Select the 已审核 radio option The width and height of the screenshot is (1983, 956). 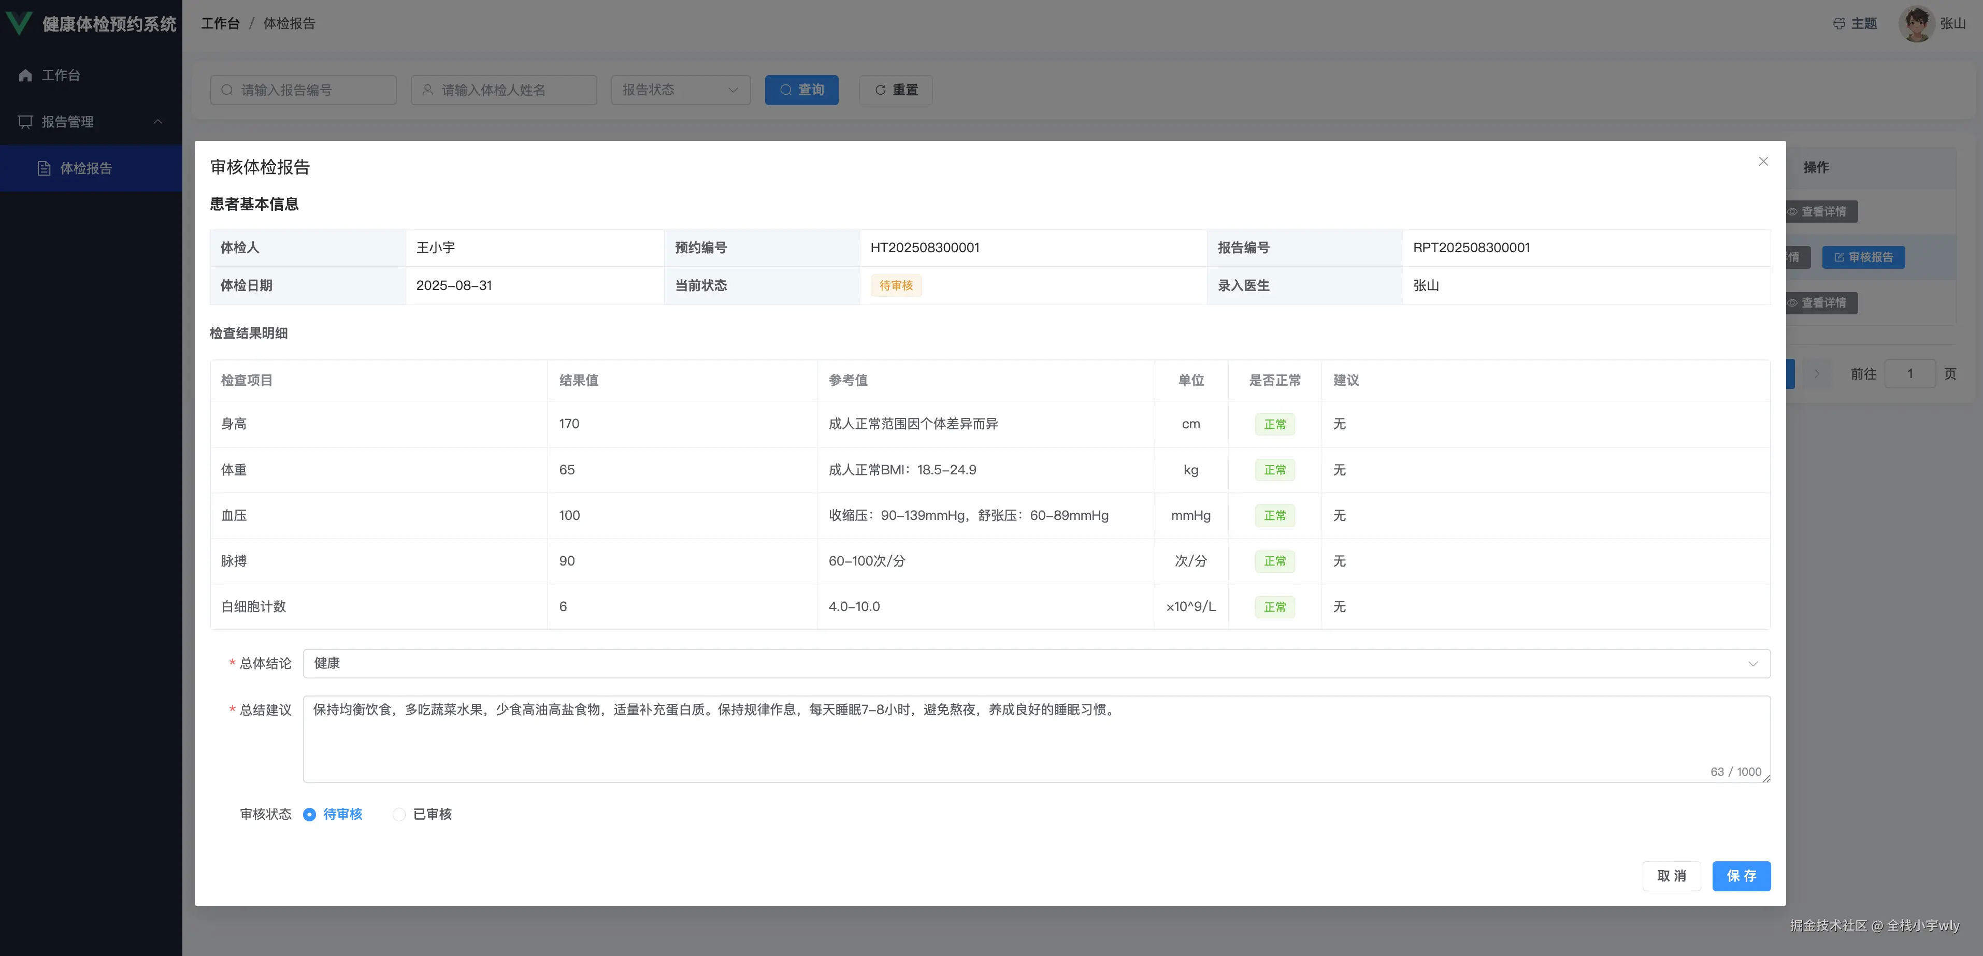(399, 815)
